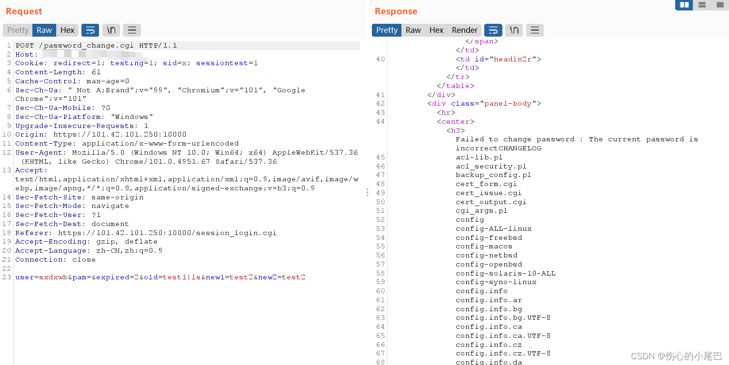Open hamburger options menu in Response panel
Image resolution: width=729 pixels, height=365 pixels.
[x=535, y=30]
